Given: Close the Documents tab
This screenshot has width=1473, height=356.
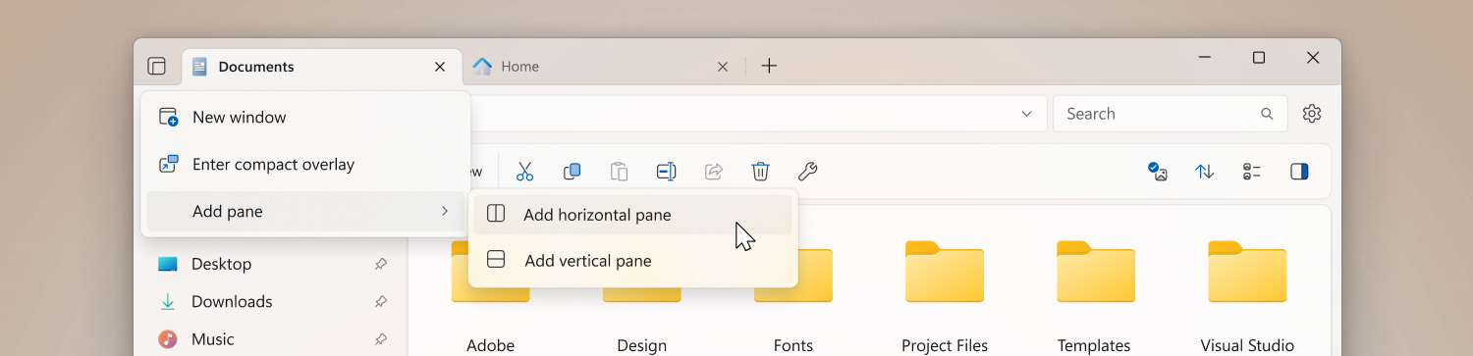Looking at the screenshot, I should point(440,67).
